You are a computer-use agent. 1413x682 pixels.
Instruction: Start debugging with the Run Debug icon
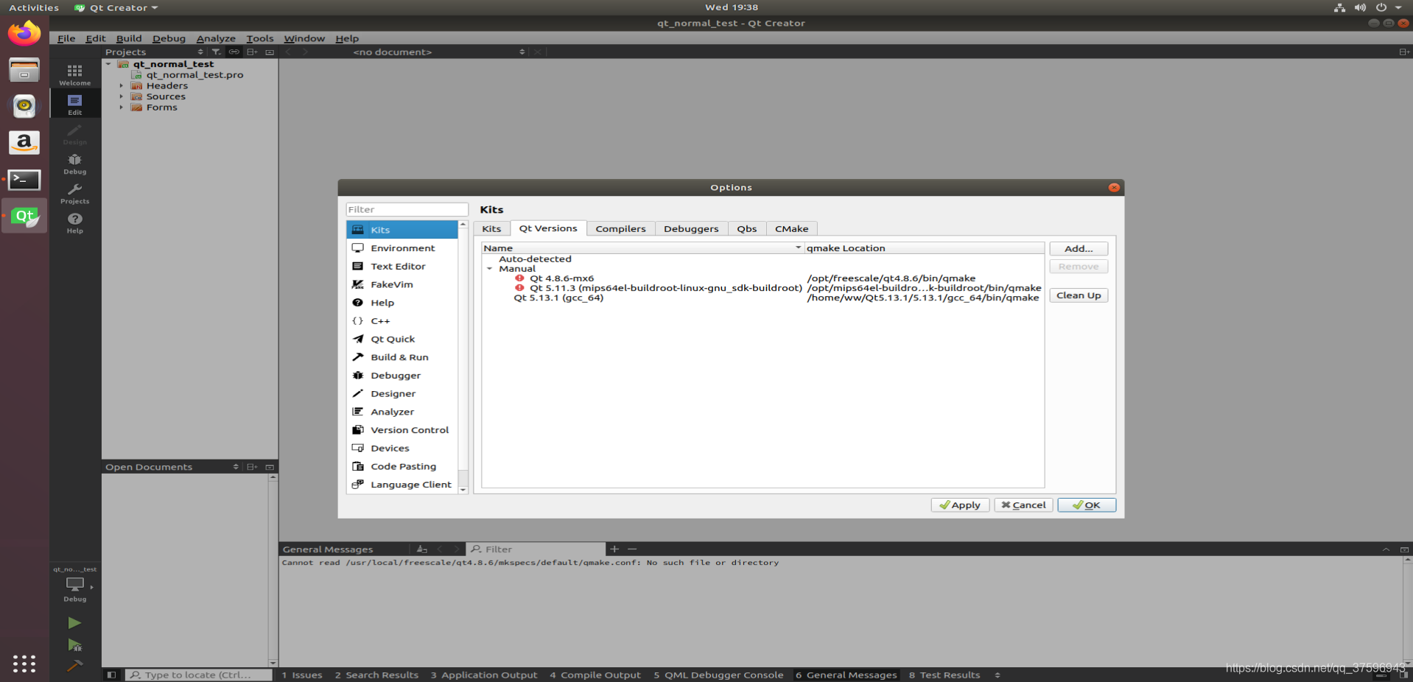click(x=74, y=645)
